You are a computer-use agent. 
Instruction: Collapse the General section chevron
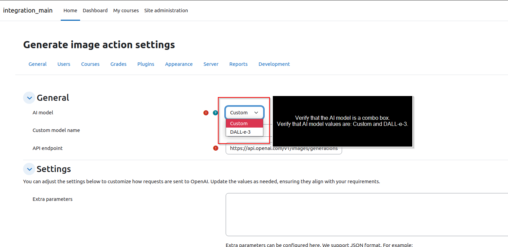29,98
